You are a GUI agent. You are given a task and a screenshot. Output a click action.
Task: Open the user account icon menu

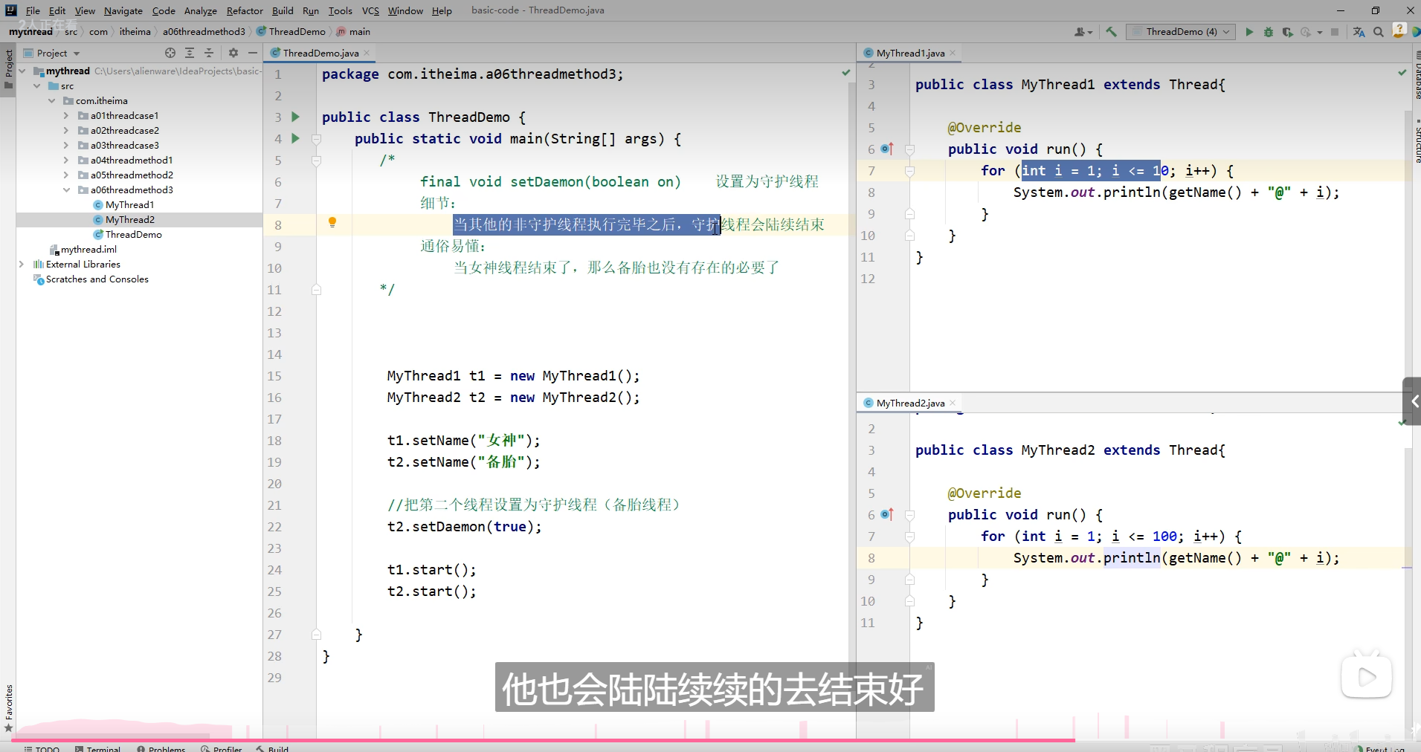click(1083, 32)
